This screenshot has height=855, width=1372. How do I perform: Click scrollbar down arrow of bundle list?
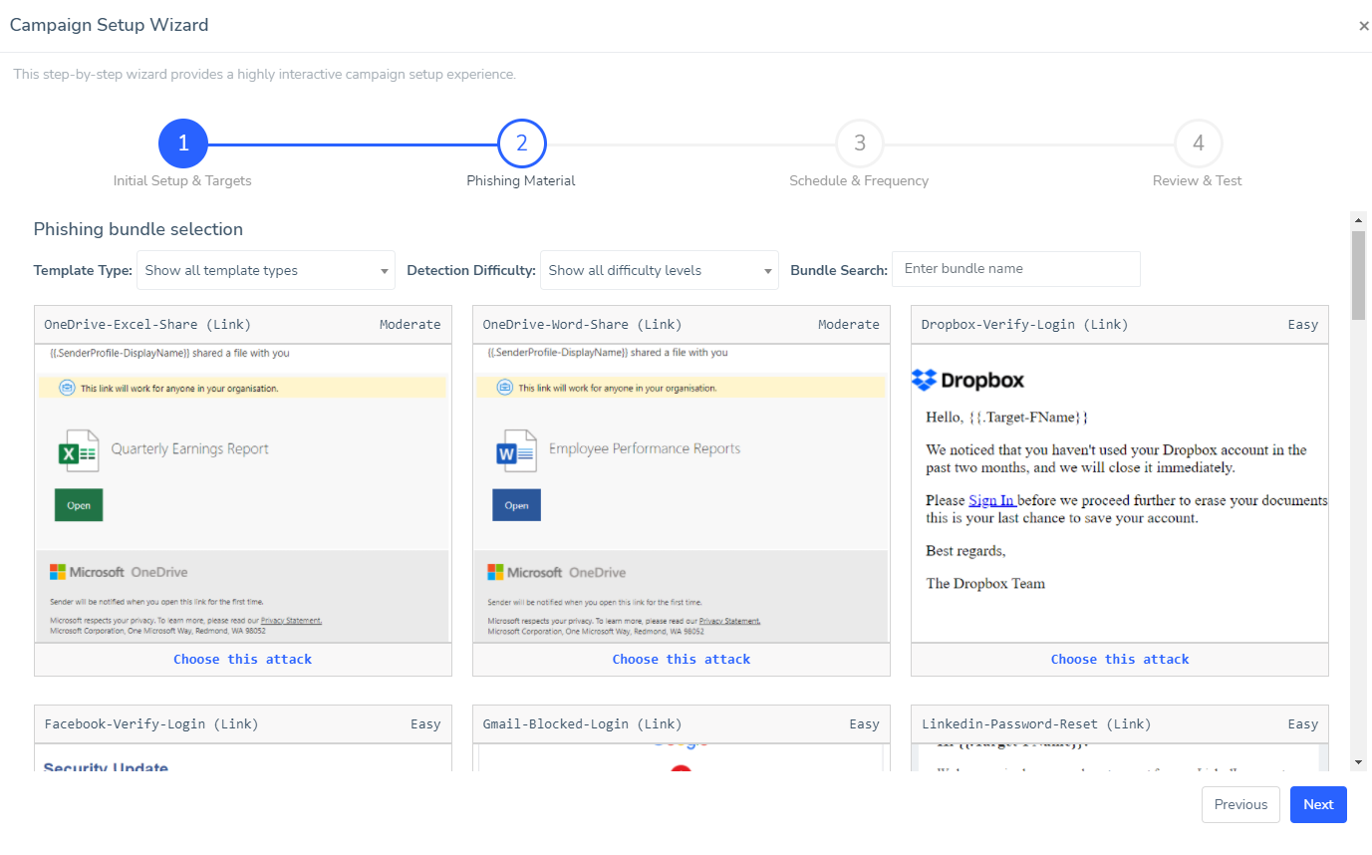click(x=1358, y=763)
